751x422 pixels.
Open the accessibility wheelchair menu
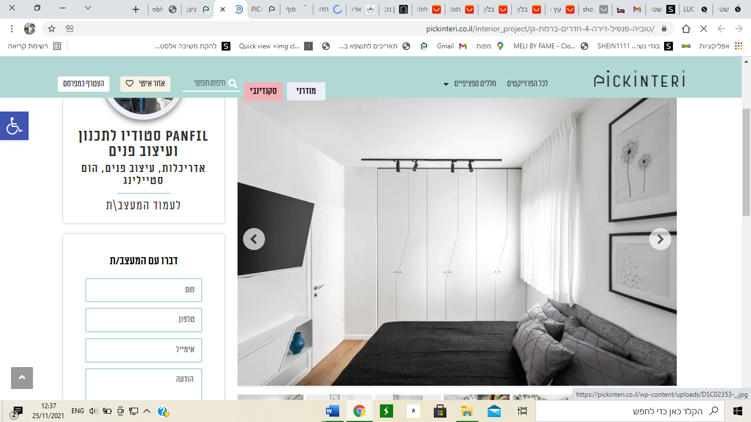(14, 126)
